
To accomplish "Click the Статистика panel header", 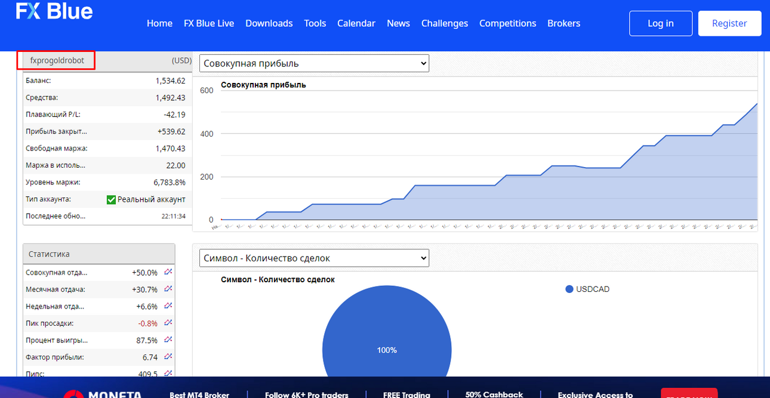I will (x=99, y=254).
